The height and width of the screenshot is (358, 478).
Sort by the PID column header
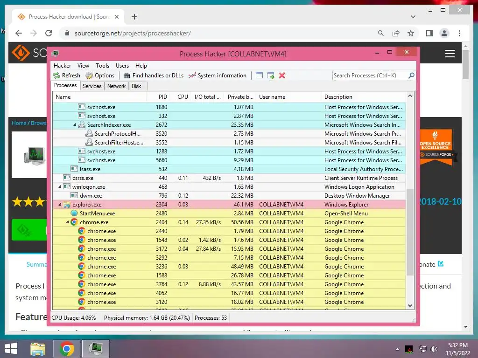pyautogui.click(x=158, y=97)
